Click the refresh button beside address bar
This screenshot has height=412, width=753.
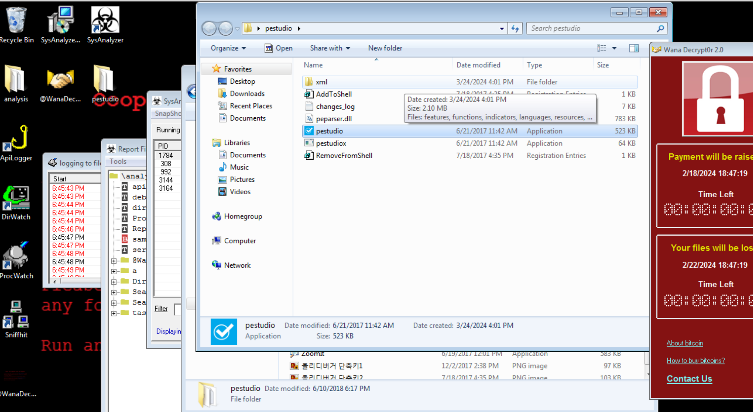(x=515, y=28)
